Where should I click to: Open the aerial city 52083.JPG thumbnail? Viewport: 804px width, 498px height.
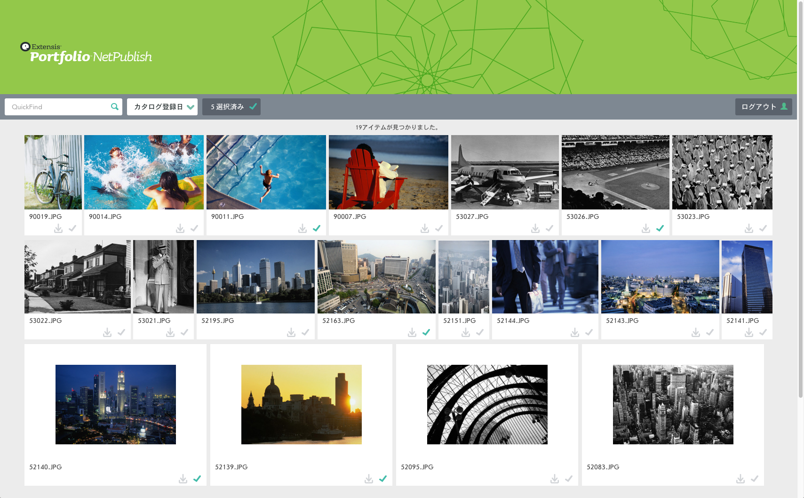673,404
